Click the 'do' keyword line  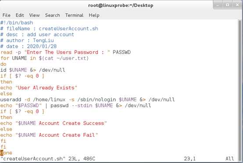click(x=3, y=64)
